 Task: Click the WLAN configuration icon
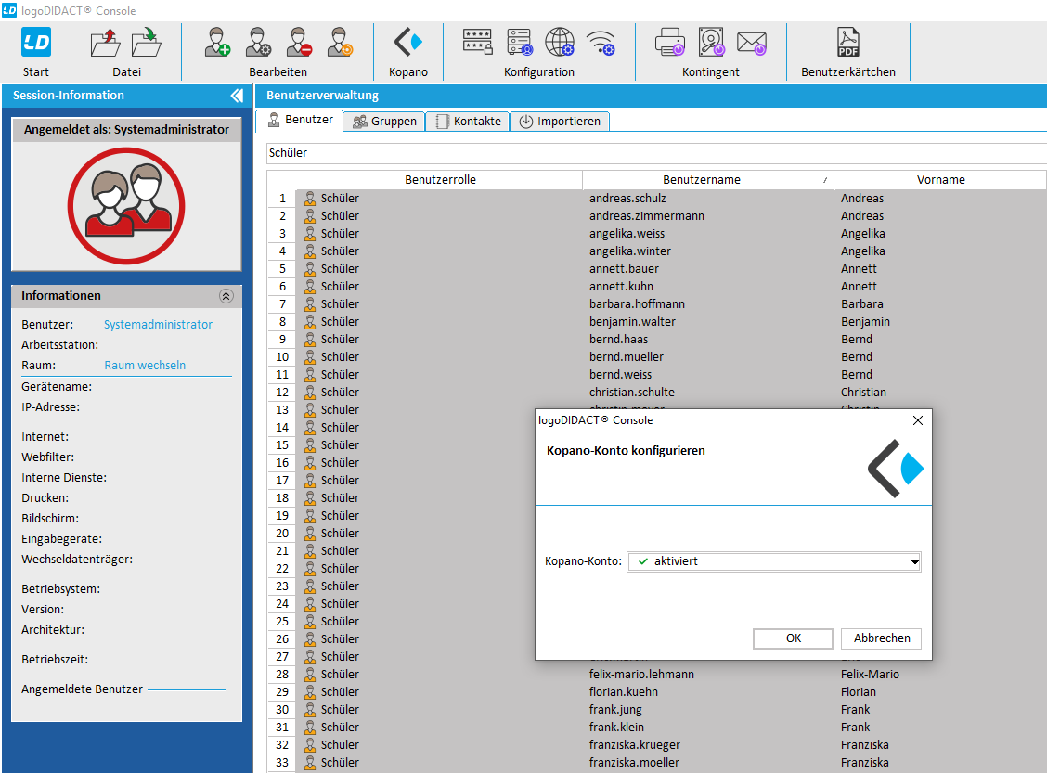click(601, 43)
